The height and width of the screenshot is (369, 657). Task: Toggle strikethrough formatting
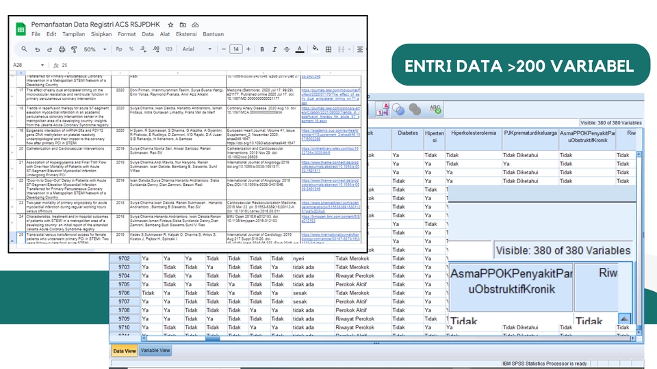(287, 49)
